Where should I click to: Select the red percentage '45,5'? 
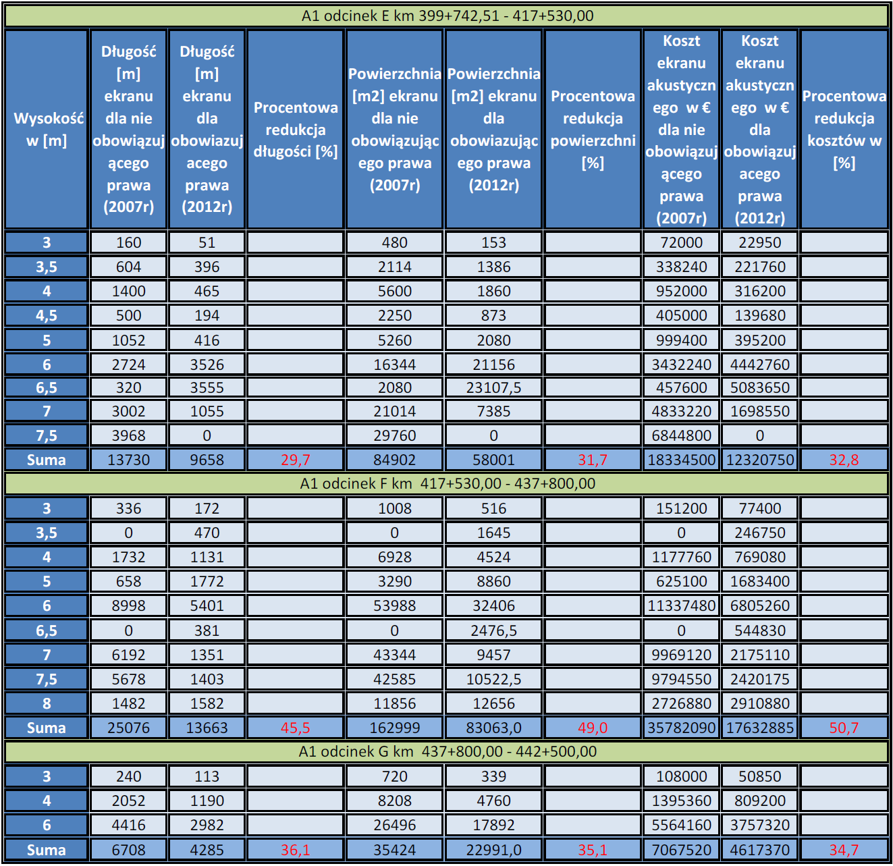(295, 728)
